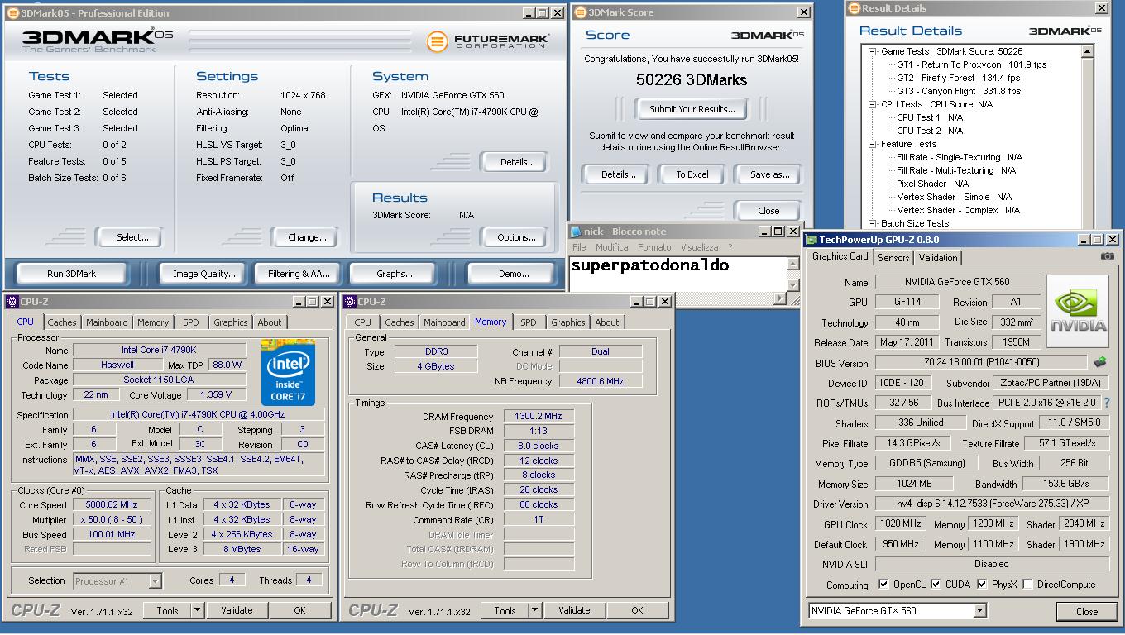
Task: Open Notepad's File menu
Action: [x=579, y=247]
